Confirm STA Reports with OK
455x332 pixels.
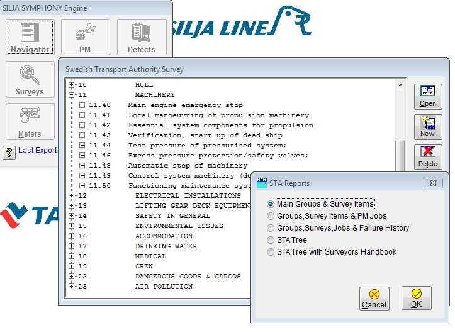(416, 299)
